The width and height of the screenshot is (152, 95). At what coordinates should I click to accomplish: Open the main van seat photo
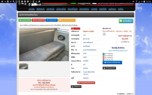coord(44,45)
